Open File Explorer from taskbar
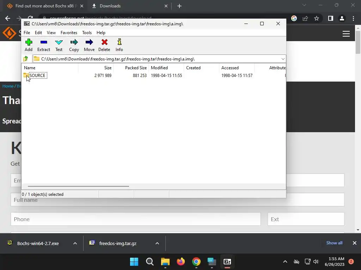361x270 pixels. 165,262
